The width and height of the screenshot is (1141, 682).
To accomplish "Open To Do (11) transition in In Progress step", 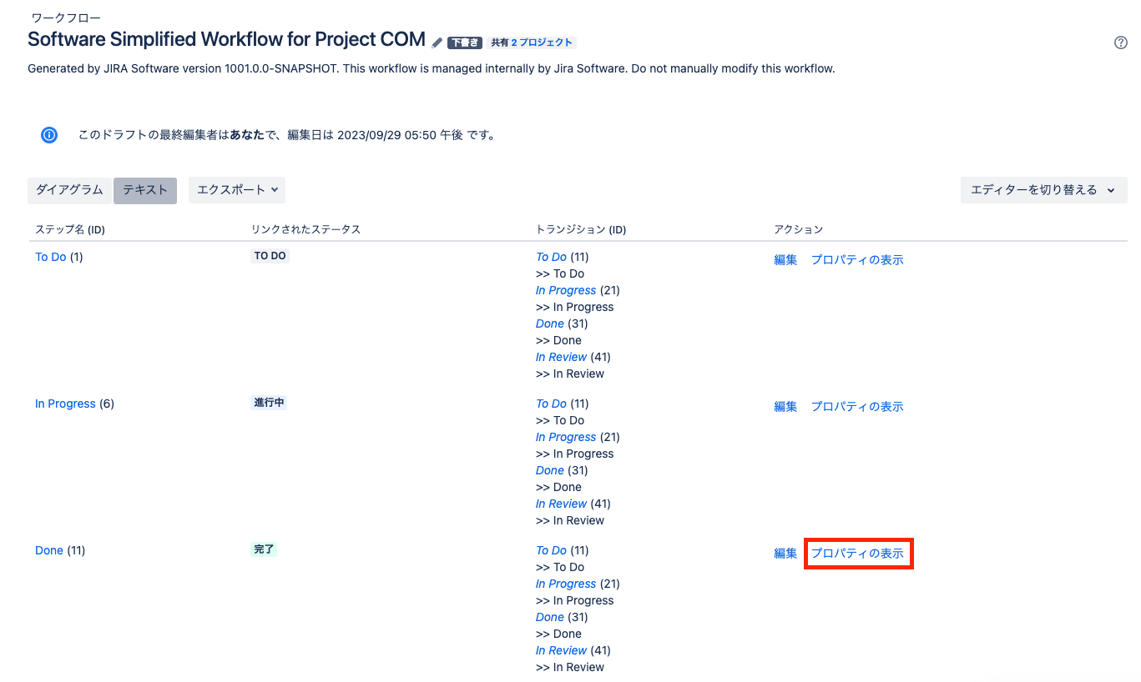I will 551,404.
